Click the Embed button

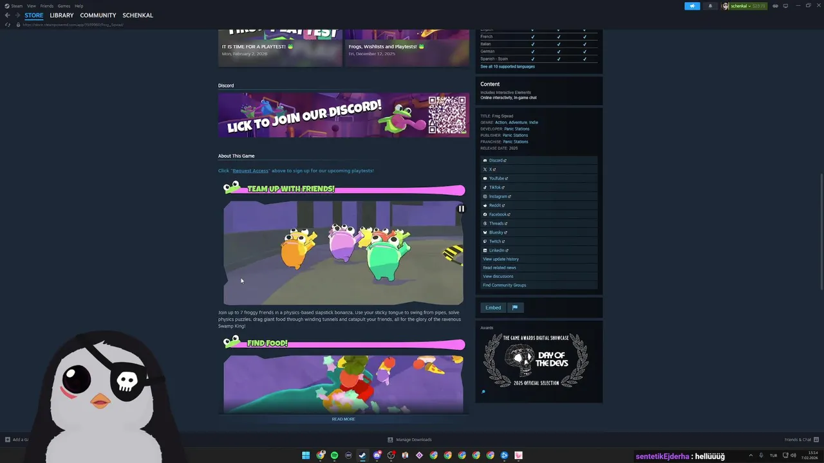[x=493, y=307]
